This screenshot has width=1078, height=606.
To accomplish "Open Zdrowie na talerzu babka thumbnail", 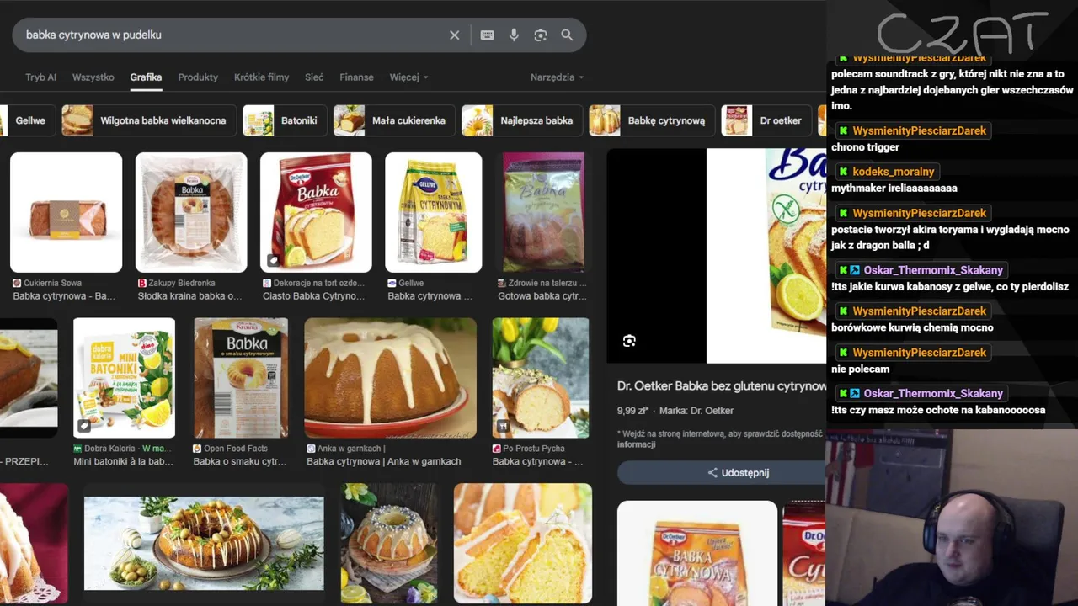I will [x=543, y=212].
